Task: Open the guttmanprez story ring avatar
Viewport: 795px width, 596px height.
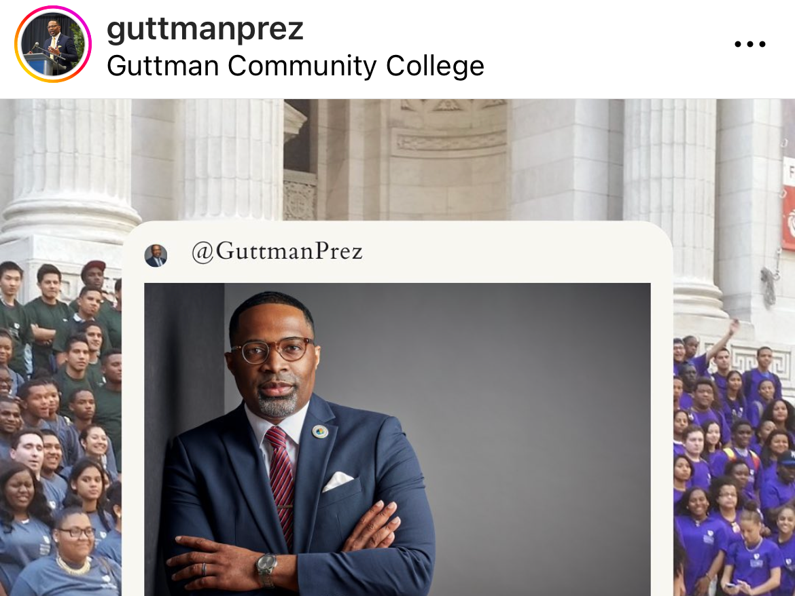Action: [53, 45]
